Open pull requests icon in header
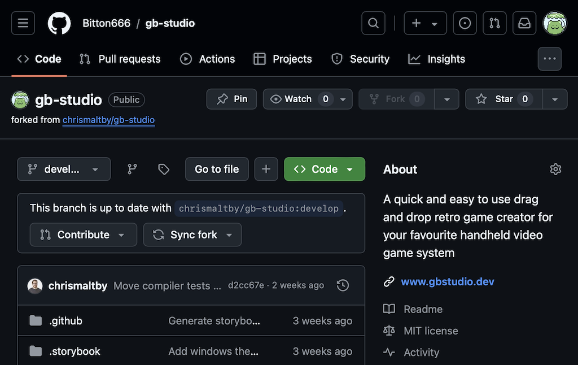The width and height of the screenshot is (578, 365). 494,23
